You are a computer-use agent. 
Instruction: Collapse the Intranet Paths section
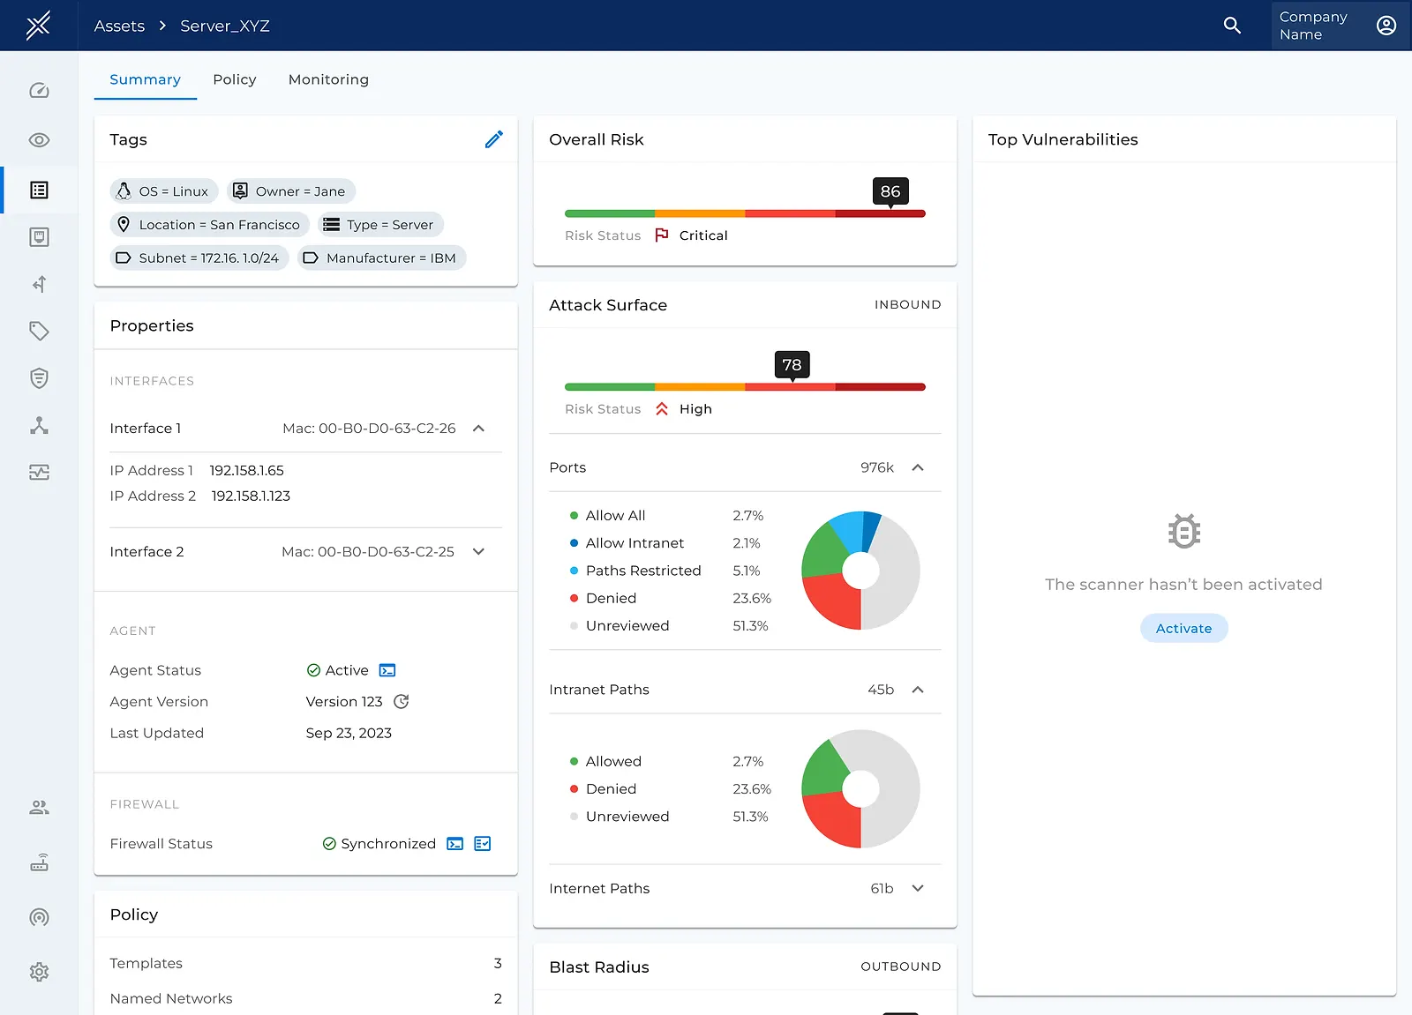pyautogui.click(x=918, y=690)
